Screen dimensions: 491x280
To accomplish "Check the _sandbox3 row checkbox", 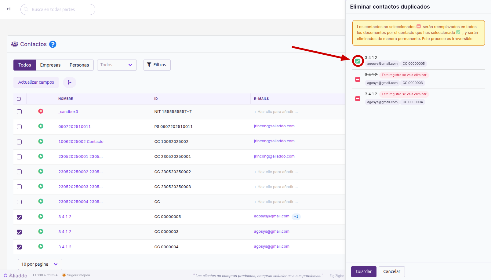I will (19, 112).
